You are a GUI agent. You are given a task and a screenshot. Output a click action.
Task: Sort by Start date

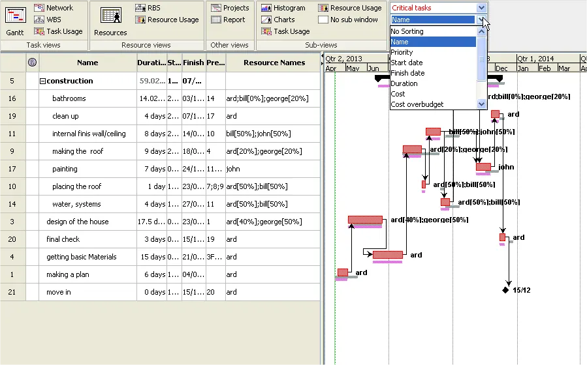[x=433, y=63]
